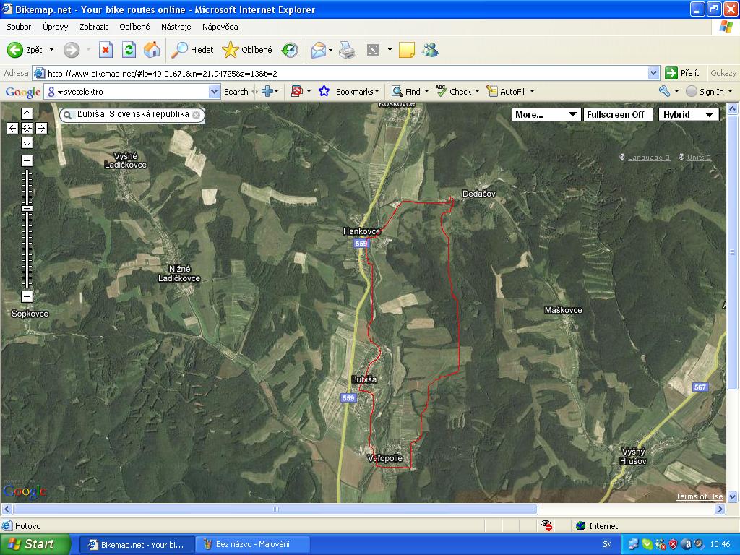Open the address bar history dropdown
Image resolution: width=740 pixels, height=555 pixels.
[653, 73]
